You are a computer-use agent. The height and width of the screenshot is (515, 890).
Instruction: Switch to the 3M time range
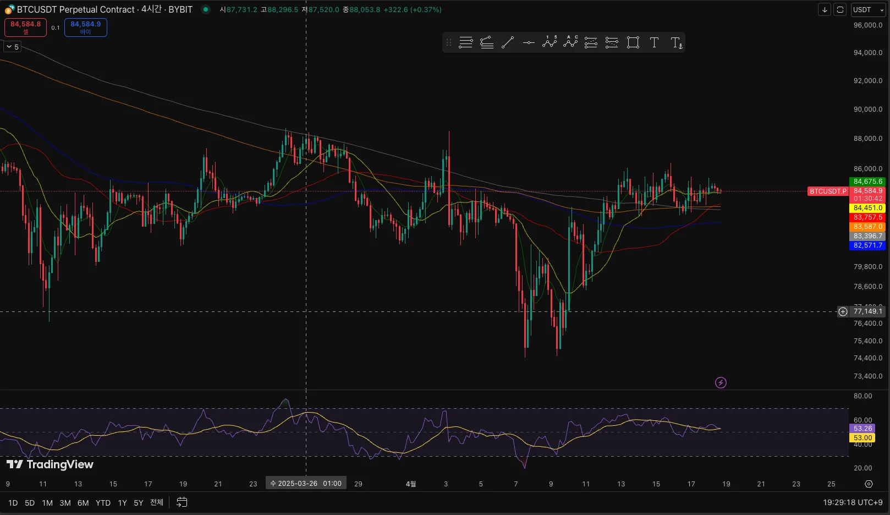click(65, 503)
